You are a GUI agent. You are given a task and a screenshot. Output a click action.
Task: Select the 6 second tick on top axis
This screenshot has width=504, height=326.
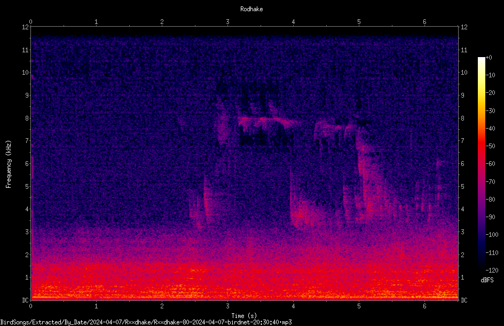424,22
